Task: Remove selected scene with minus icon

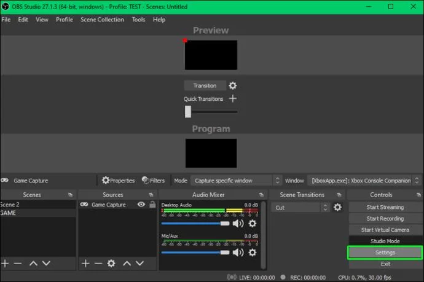Action: coord(18,263)
